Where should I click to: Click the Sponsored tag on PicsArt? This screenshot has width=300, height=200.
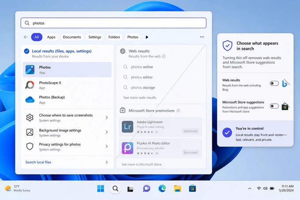[x=191, y=152]
